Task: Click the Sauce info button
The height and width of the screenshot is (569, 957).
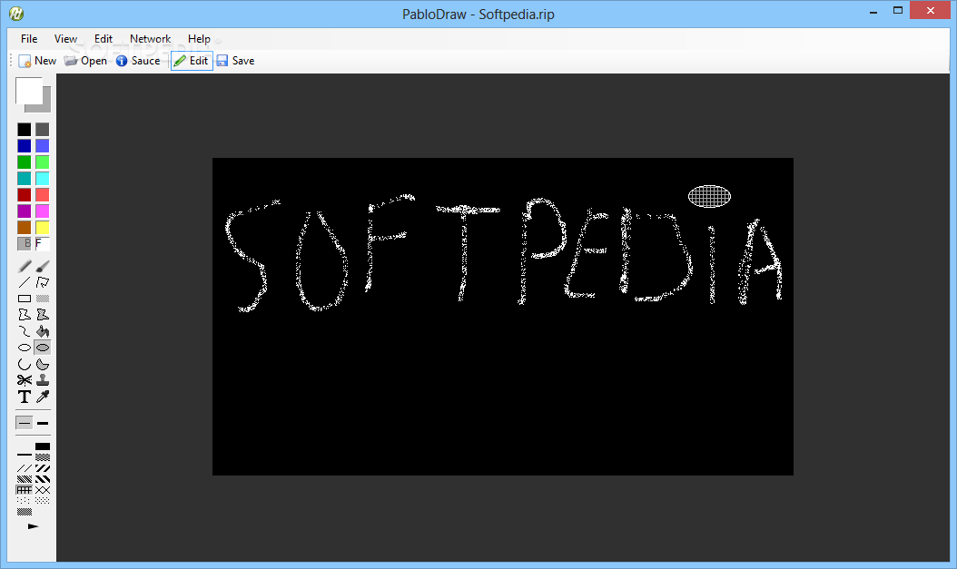Action: [x=138, y=61]
